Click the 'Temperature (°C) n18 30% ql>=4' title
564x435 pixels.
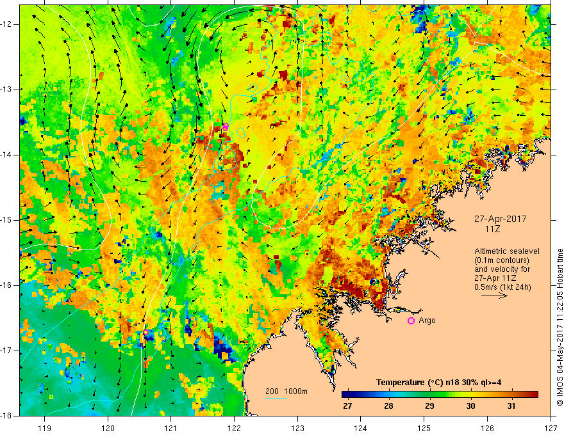point(438,383)
